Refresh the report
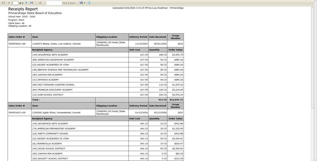 point(89,2)
